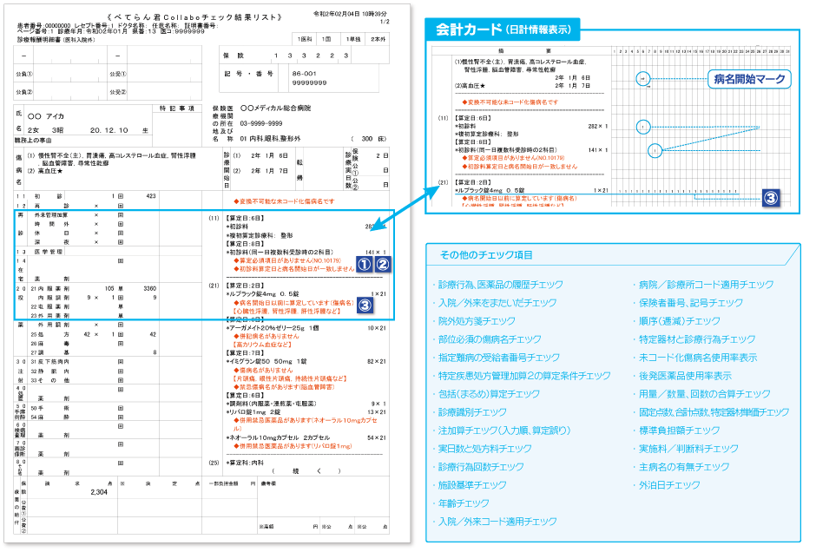Click the 標準負担額チェック item
Image resolution: width=816 pixels, height=552 pixels.
point(680,430)
